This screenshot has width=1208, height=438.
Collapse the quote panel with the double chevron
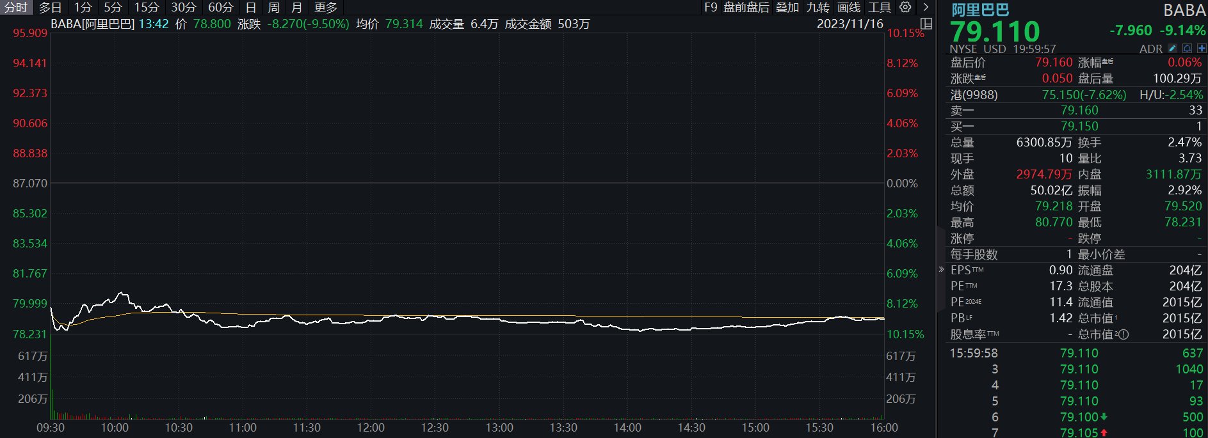(x=941, y=269)
